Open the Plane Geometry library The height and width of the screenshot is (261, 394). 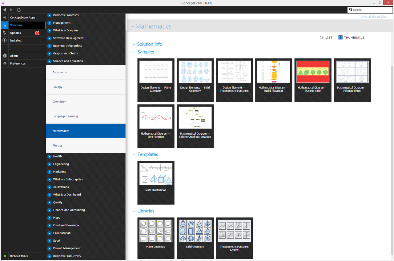coord(156,238)
